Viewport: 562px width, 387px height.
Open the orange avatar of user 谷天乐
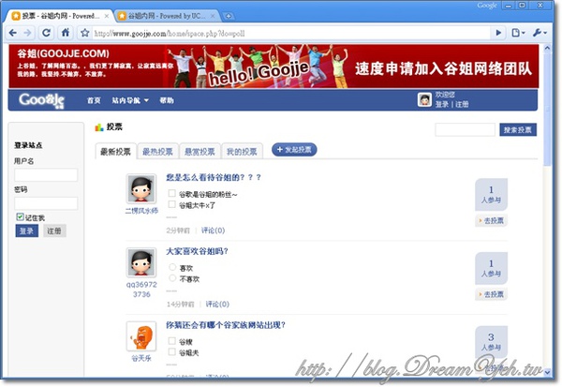tap(141, 336)
